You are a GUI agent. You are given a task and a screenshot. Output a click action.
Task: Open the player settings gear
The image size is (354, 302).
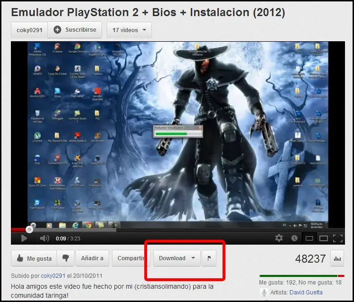click(x=279, y=238)
